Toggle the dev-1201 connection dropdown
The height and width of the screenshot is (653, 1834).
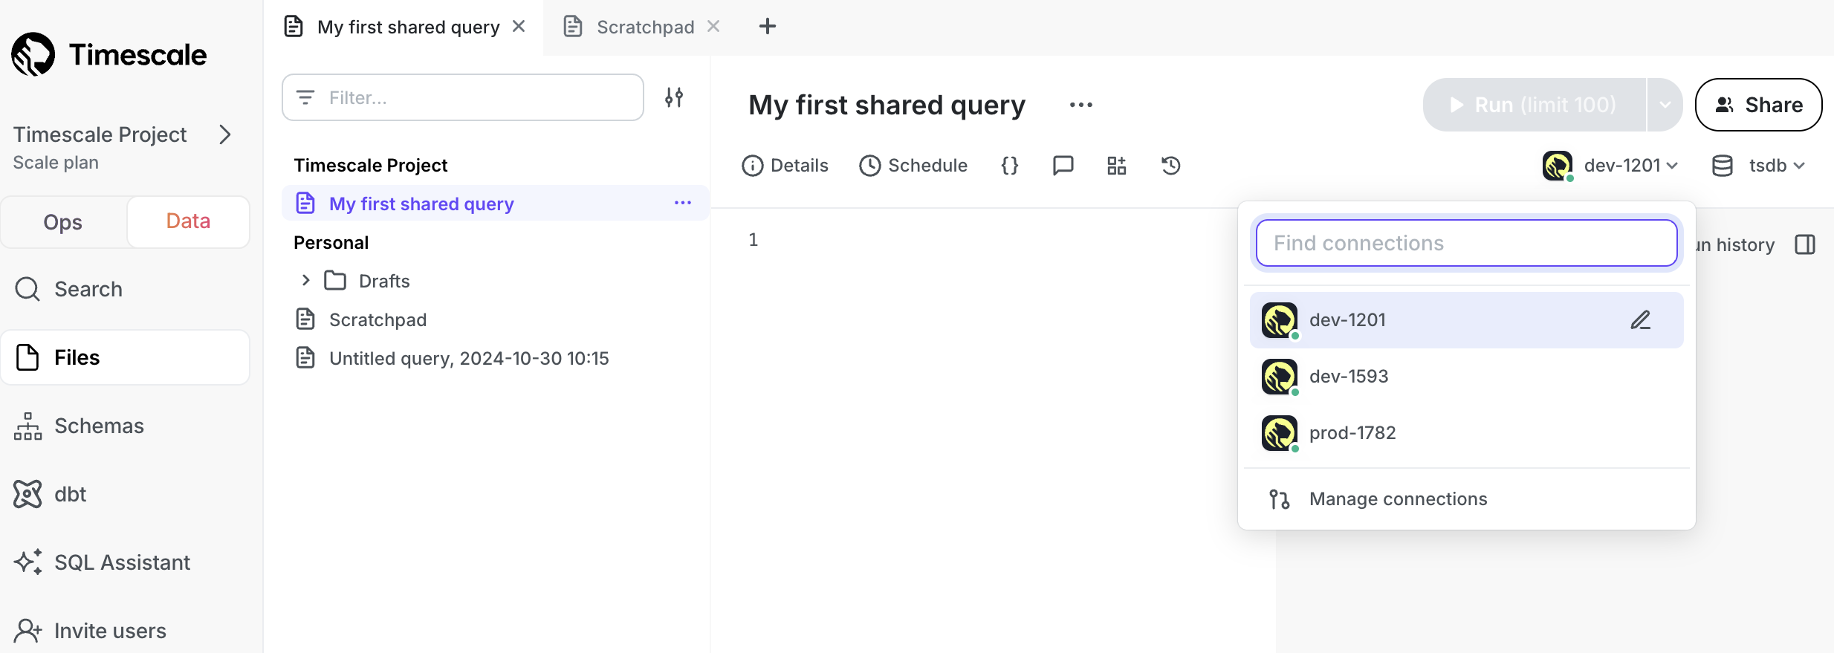pos(1611,165)
